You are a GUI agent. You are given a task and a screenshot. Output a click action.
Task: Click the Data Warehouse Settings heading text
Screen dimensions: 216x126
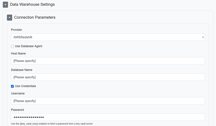[32, 5]
